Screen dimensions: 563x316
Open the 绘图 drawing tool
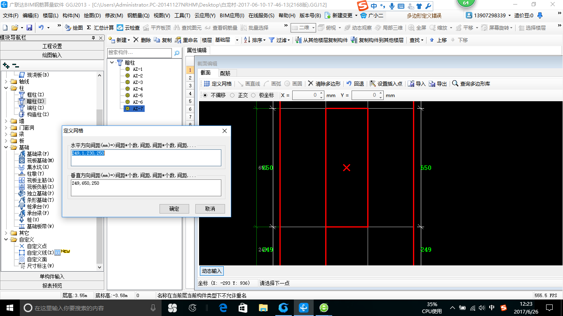click(74, 28)
